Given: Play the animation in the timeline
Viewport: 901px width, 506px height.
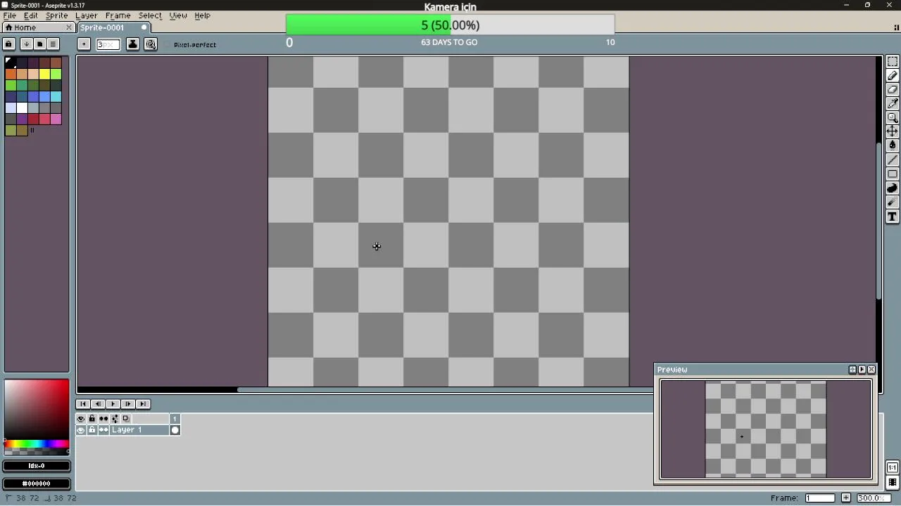Looking at the screenshot, I should coord(113,404).
